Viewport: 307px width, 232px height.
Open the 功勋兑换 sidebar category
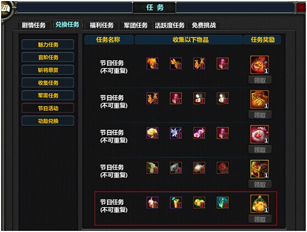point(48,121)
